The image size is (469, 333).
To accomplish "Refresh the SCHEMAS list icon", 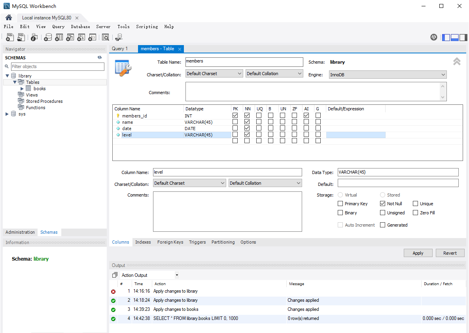I will [100, 57].
